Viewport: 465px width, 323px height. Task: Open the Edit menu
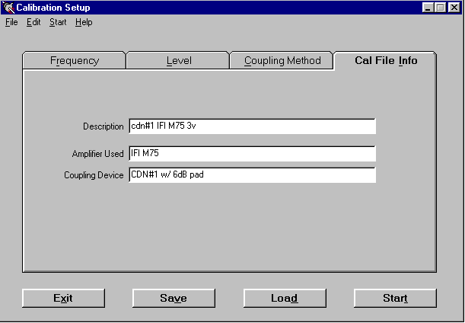point(33,22)
